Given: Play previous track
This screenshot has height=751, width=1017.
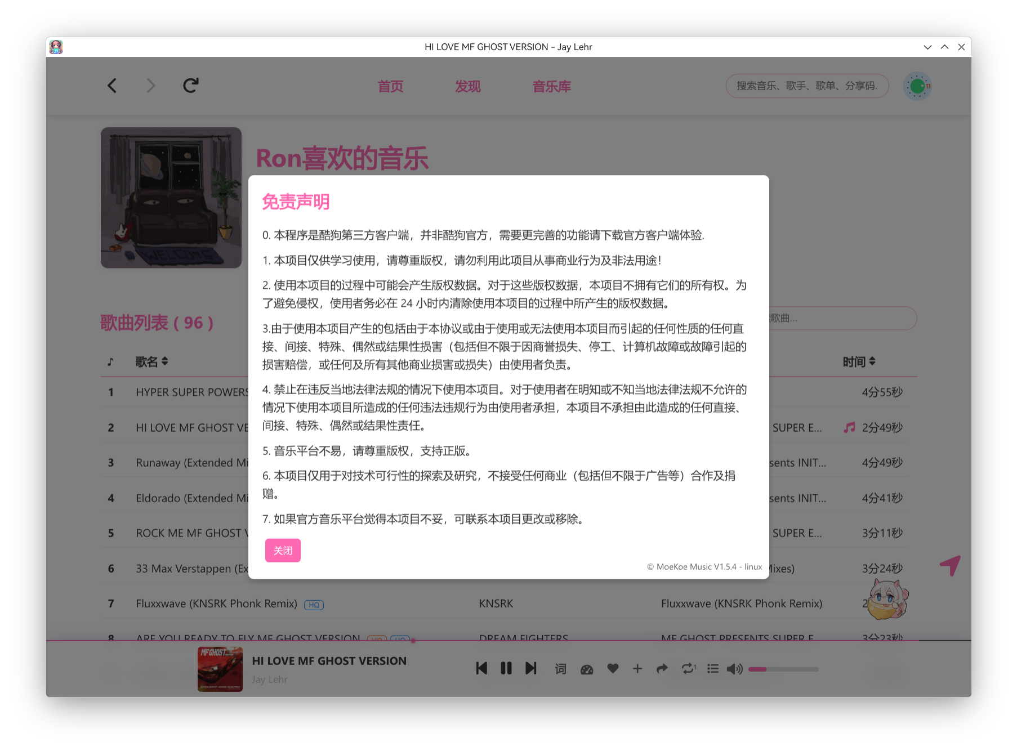Looking at the screenshot, I should point(481,668).
